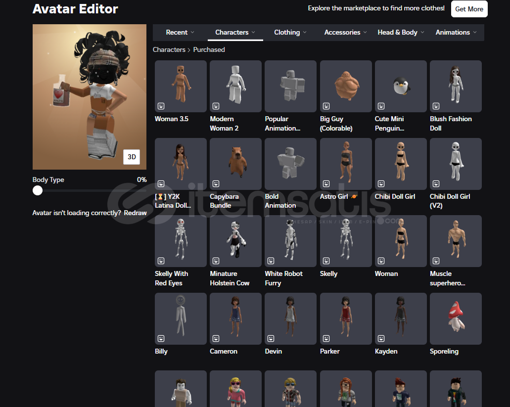The height and width of the screenshot is (407, 510).
Task: Click the Skelly With Red Eyes label
Action: coord(172,278)
